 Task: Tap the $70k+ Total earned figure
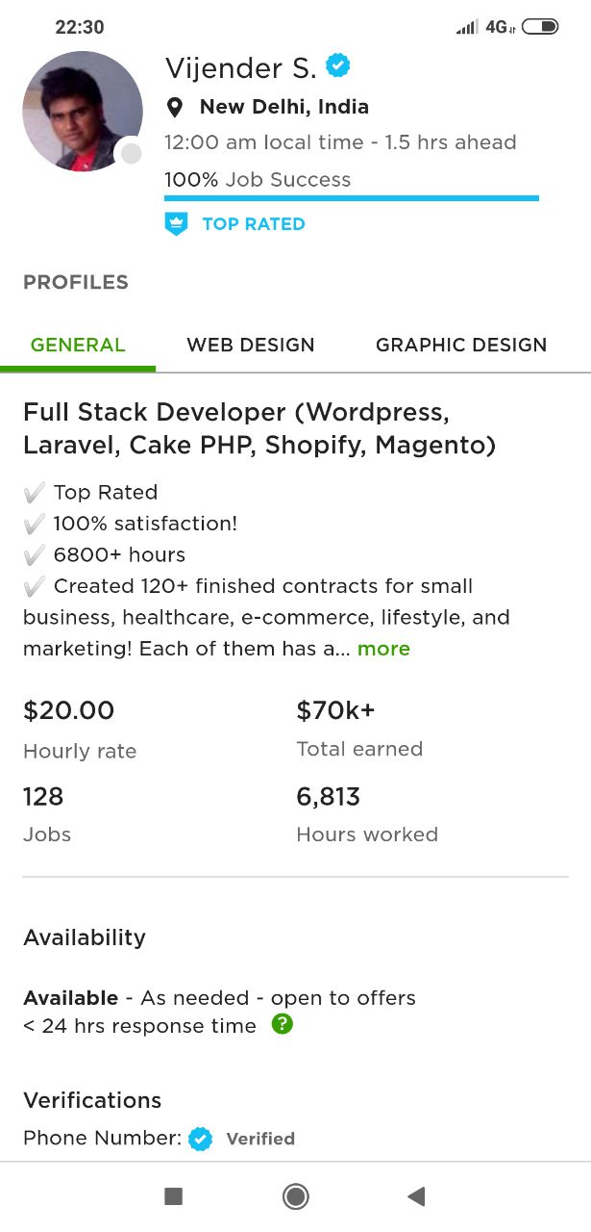(x=335, y=710)
